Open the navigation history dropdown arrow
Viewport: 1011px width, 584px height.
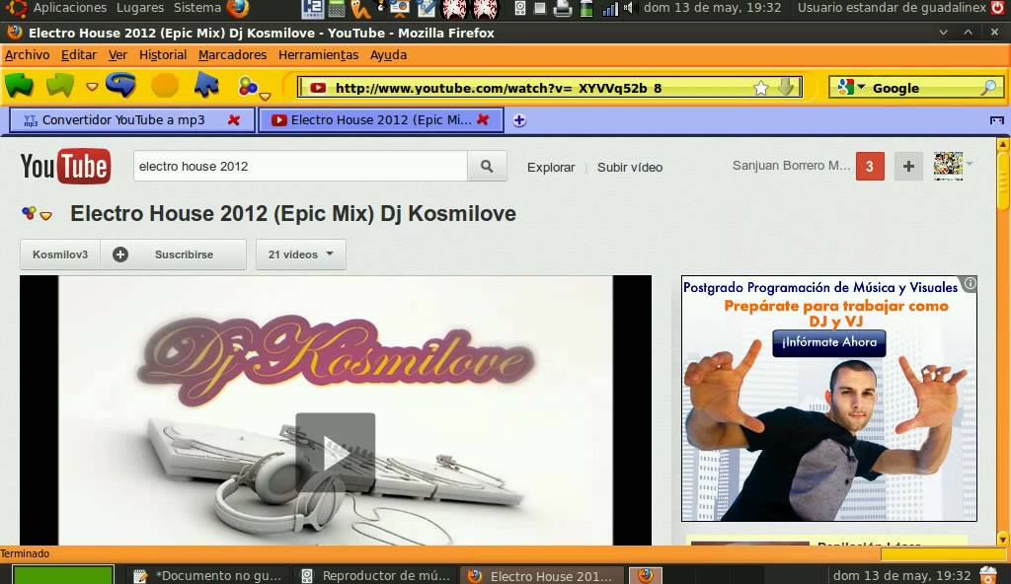pyautogui.click(x=92, y=87)
